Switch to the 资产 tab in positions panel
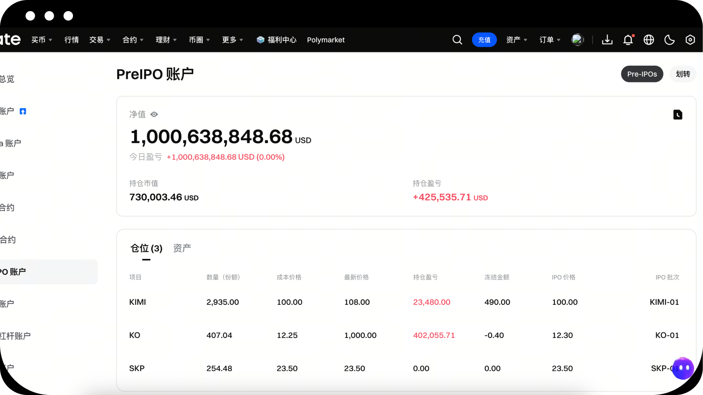 click(182, 248)
